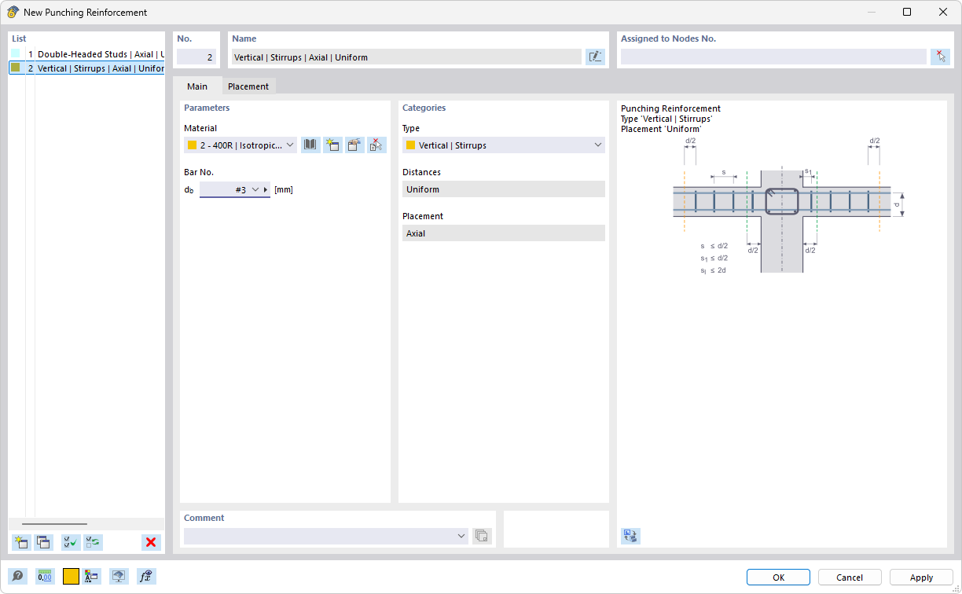Image resolution: width=962 pixels, height=594 pixels.
Task: Click the Assigned to Nodes No. field
Action: coord(773,57)
